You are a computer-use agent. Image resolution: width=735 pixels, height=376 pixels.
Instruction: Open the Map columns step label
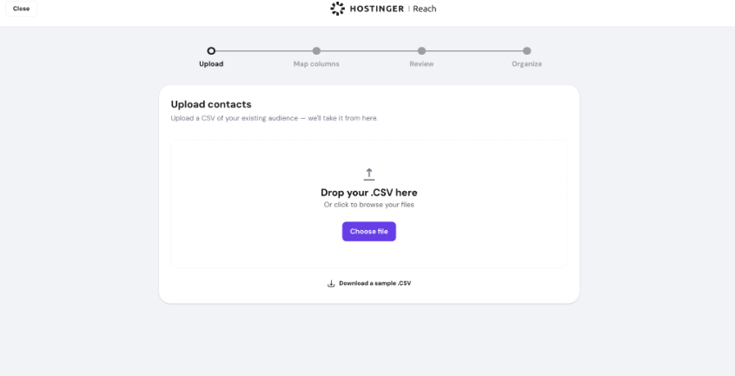(316, 63)
